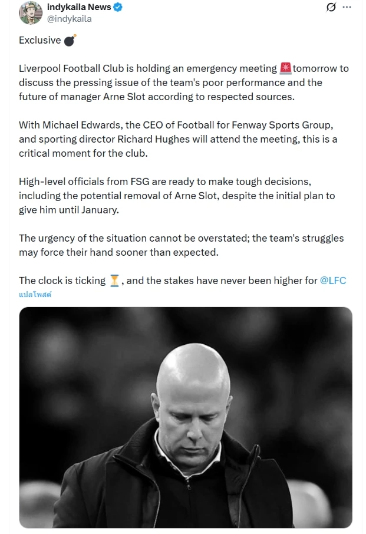
Task: Click the paragraph starting The urgency
Action: (177, 245)
